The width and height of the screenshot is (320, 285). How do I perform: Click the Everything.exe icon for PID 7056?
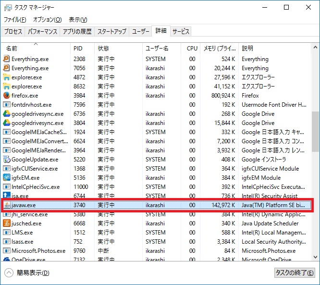coord(7,68)
